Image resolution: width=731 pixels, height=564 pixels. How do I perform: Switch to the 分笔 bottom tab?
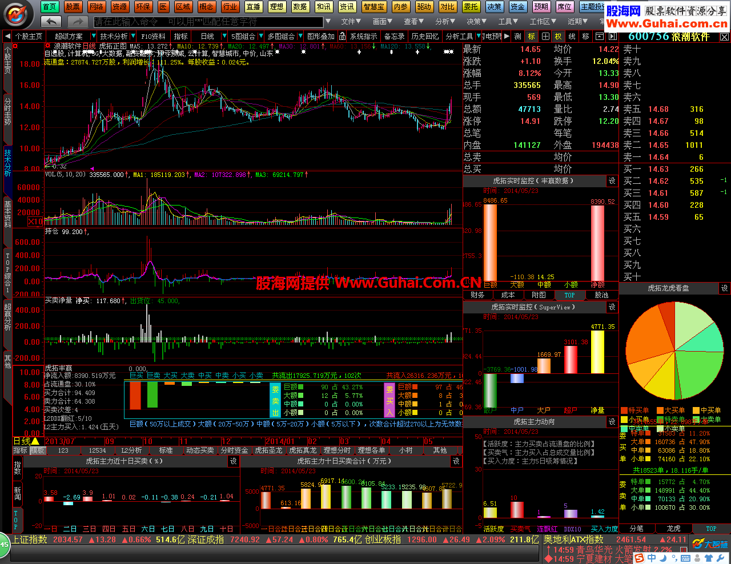coord(636,529)
